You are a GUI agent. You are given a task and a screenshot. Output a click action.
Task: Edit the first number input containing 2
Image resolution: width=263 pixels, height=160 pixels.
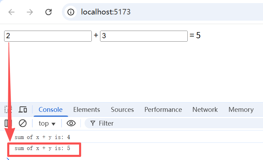tap(48, 36)
